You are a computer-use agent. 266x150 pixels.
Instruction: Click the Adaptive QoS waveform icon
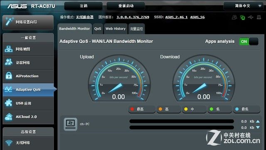(8, 89)
